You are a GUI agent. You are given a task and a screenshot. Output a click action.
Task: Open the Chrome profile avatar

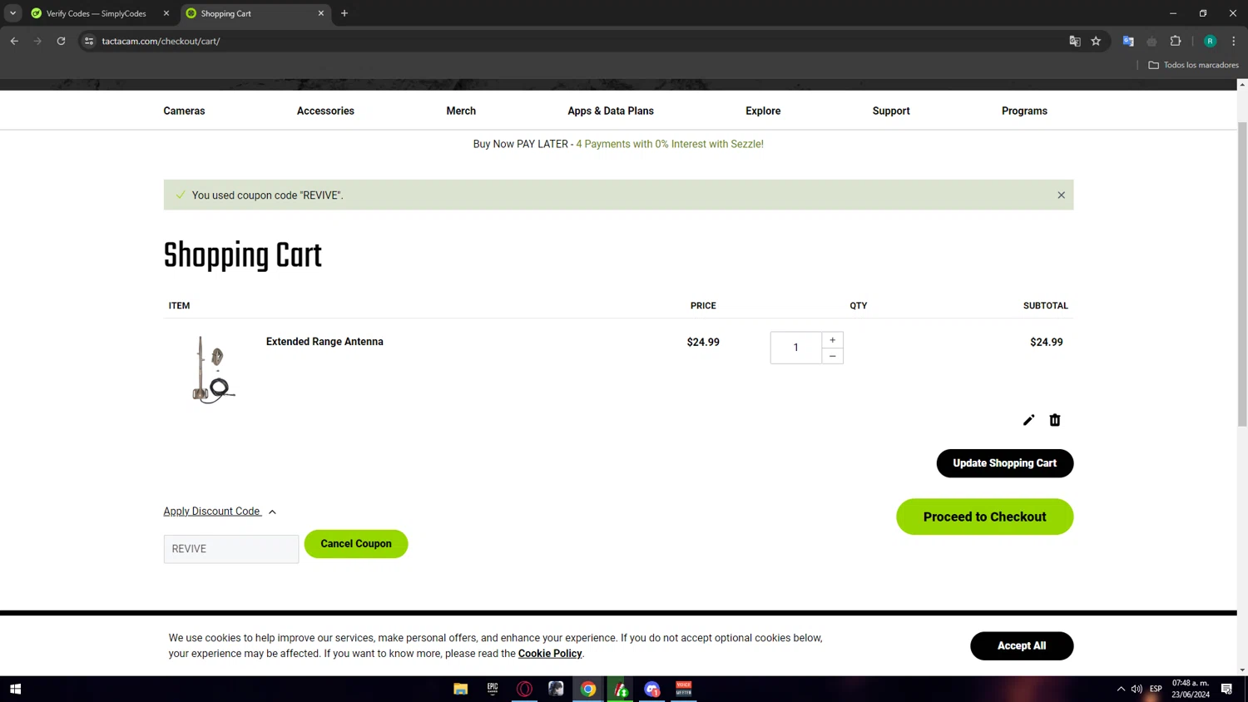point(1211,41)
